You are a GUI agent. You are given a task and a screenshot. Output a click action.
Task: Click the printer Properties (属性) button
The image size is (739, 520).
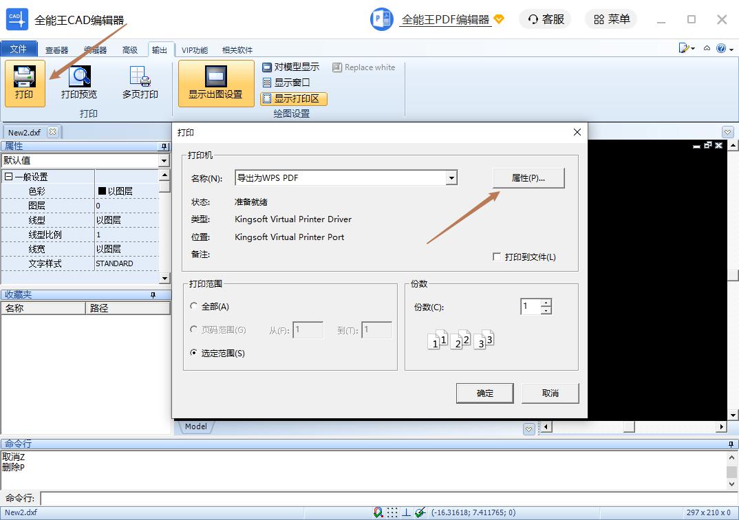tap(528, 178)
